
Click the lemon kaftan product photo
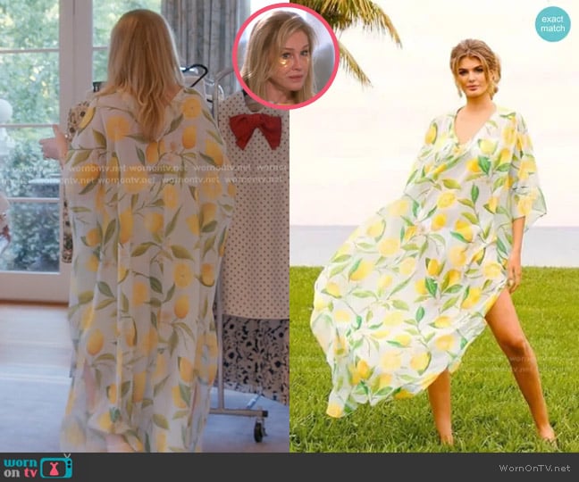coord(434,226)
